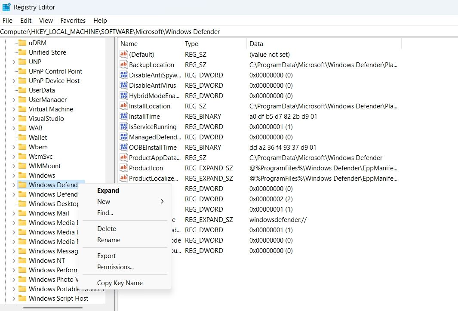Expand the Wbem key
458x311 pixels.
pyautogui.click(x=14, y=147)
